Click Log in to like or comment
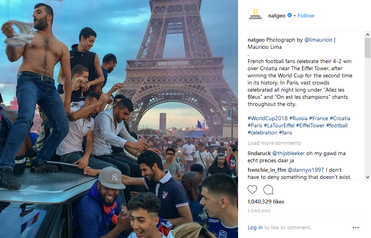371x238 pixels. 255,227
